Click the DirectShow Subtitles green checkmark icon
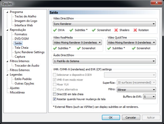Viewport: 164px width, 124px height. pos(71,30)
